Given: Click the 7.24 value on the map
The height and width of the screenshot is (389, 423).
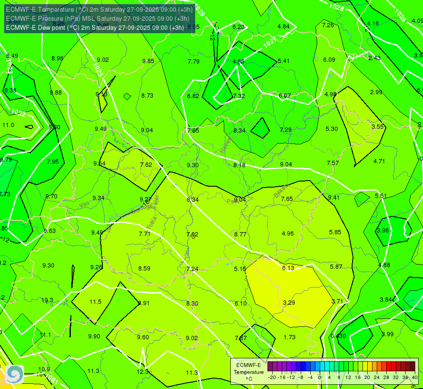Looking at the screenshot, I should coord(192,269).
